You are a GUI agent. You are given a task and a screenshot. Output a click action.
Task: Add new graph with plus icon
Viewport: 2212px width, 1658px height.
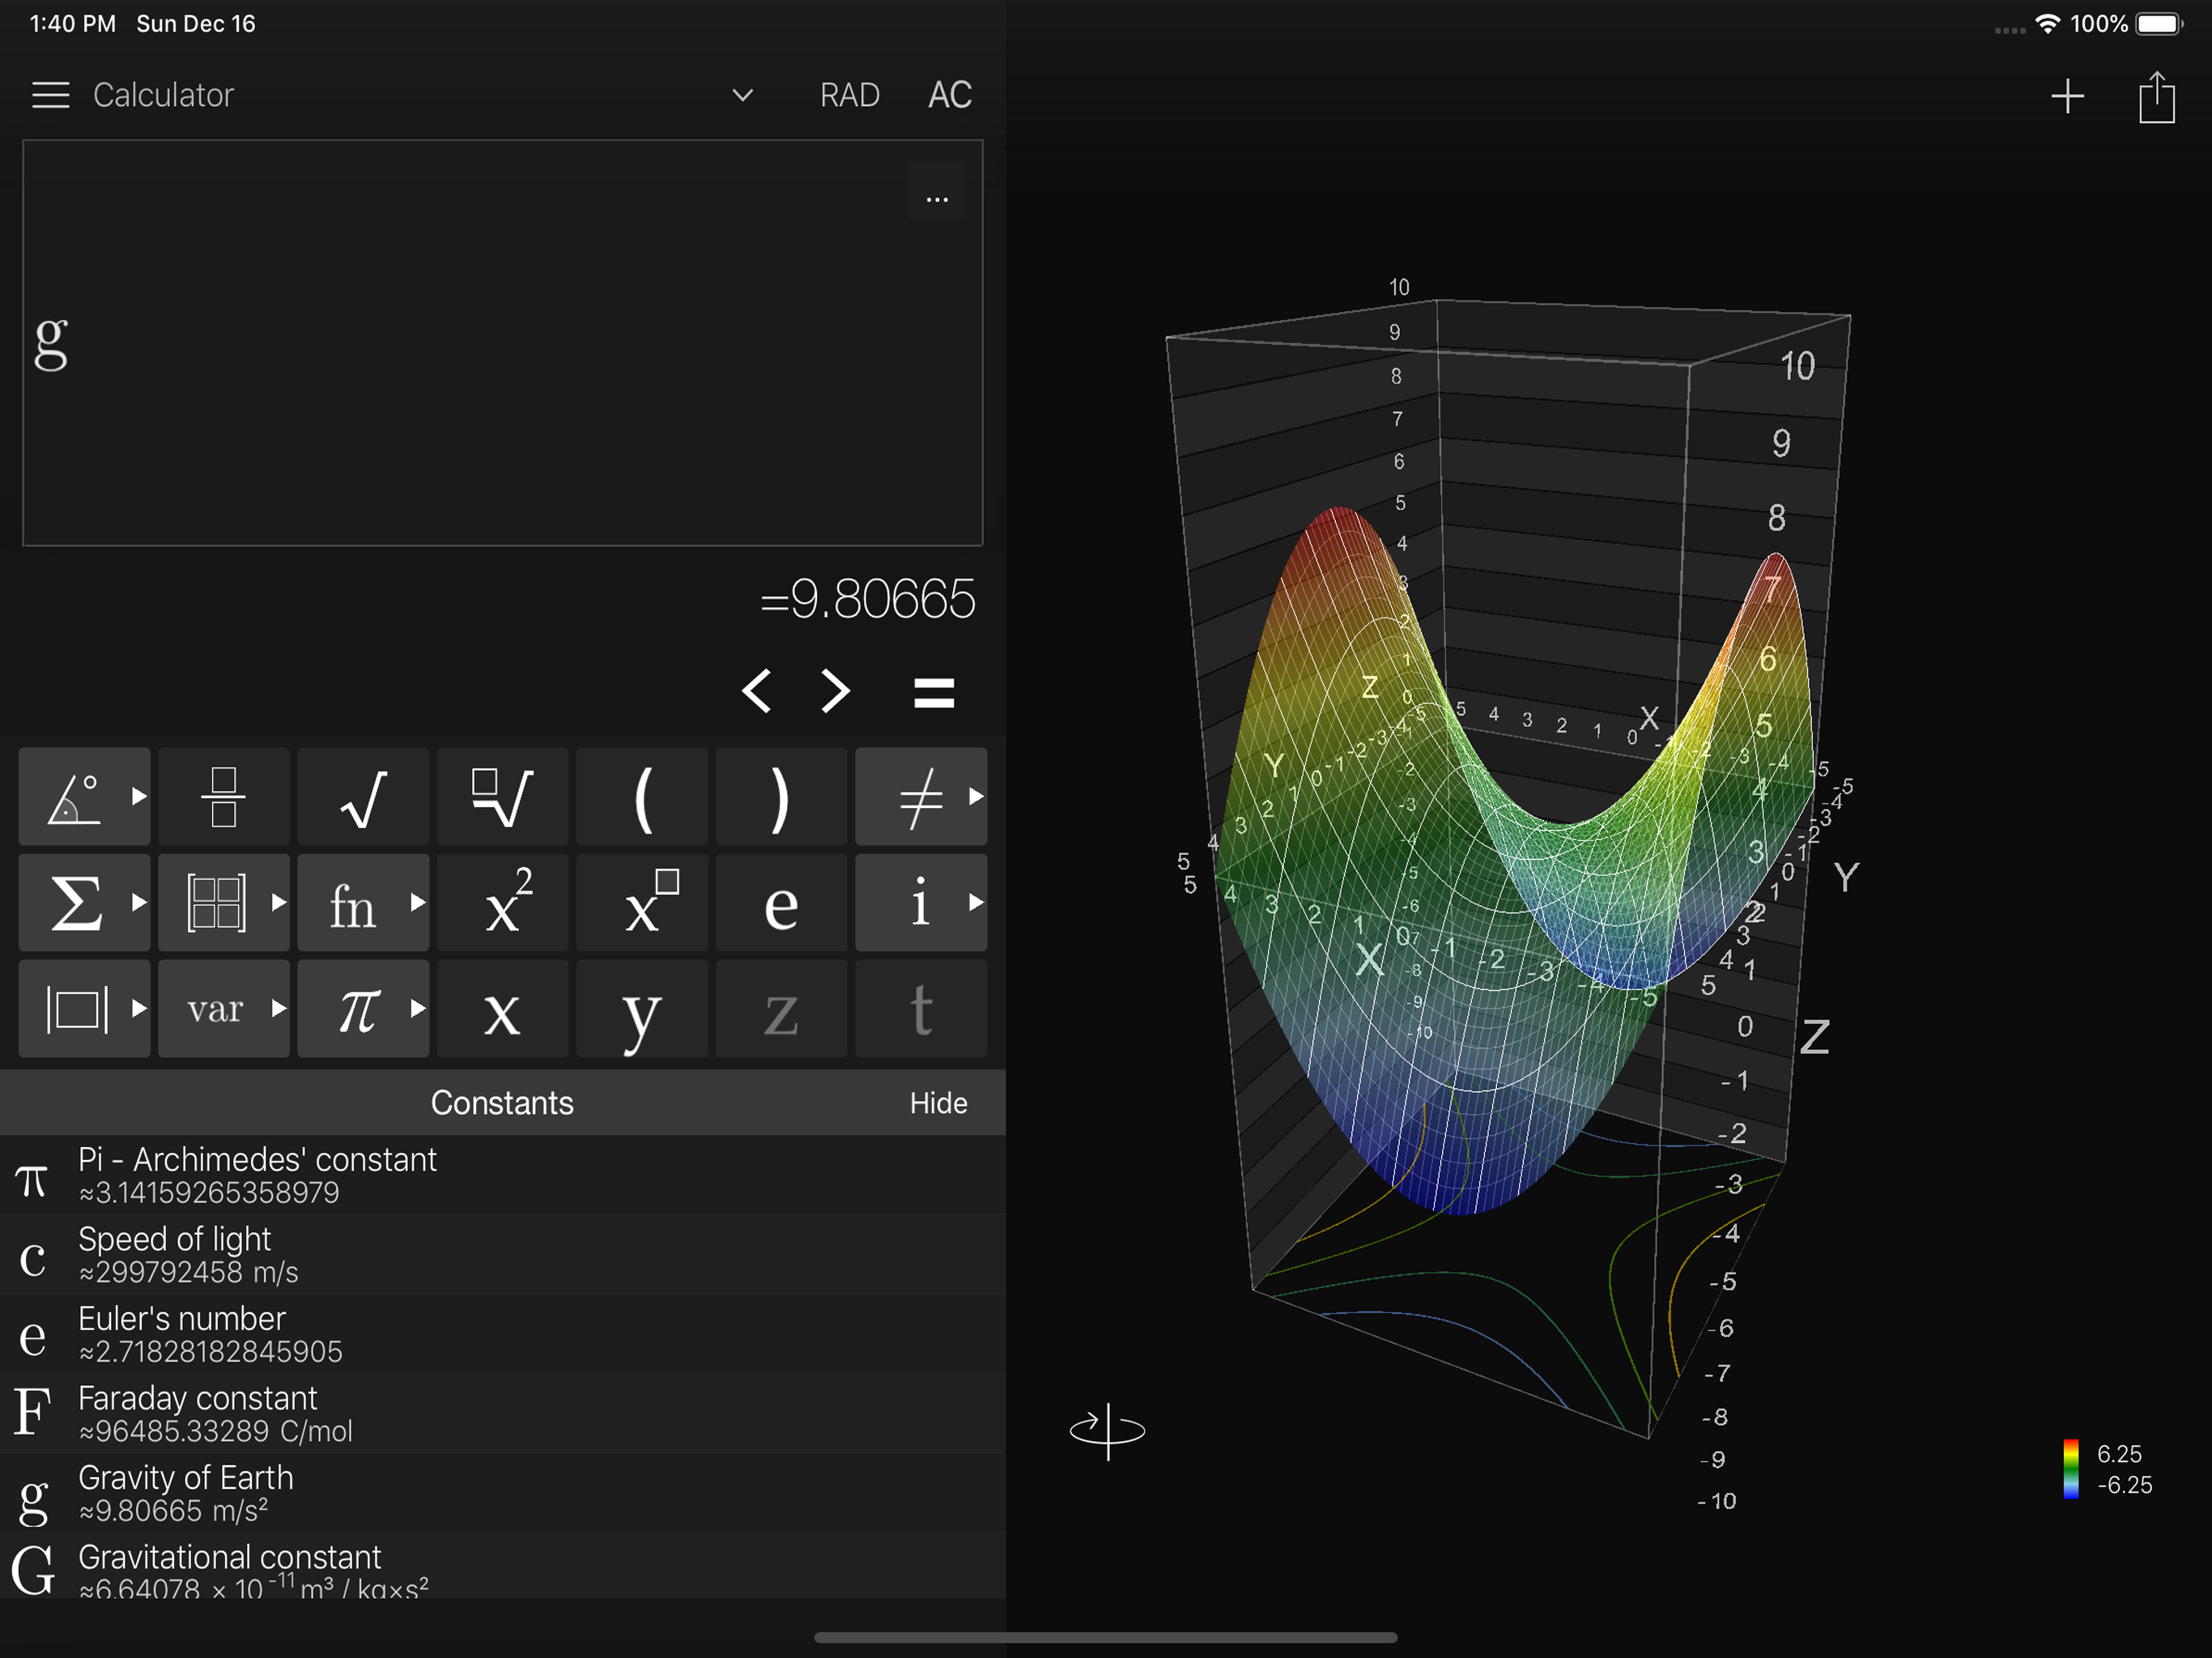click(x=2067, y=97)
